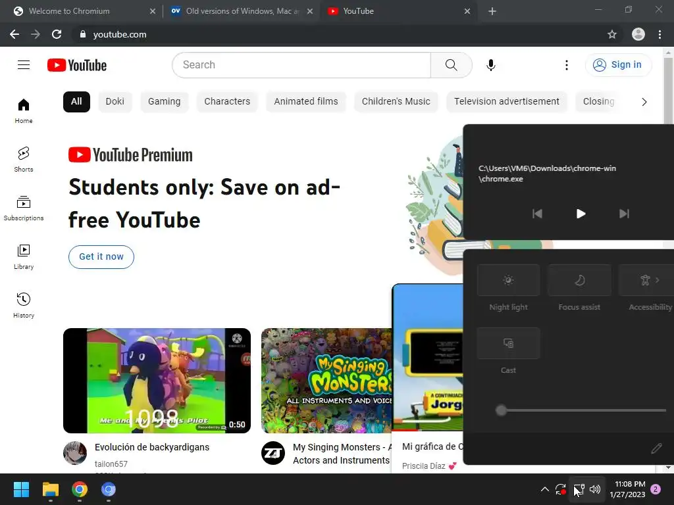Open YouTube settings three-dot menu

(x=567, y=65)
